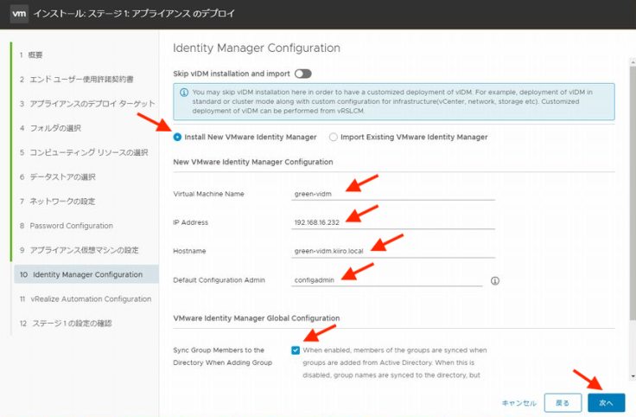Click the 戻る (Back) button
The height and width of the screenshot is (417, 636).
(563, 403)
